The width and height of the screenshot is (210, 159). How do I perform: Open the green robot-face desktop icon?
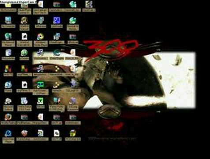click(40, 85)
